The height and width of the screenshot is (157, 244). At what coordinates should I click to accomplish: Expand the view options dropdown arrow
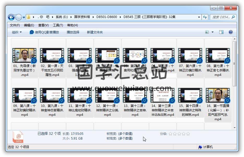coord(212,32)
